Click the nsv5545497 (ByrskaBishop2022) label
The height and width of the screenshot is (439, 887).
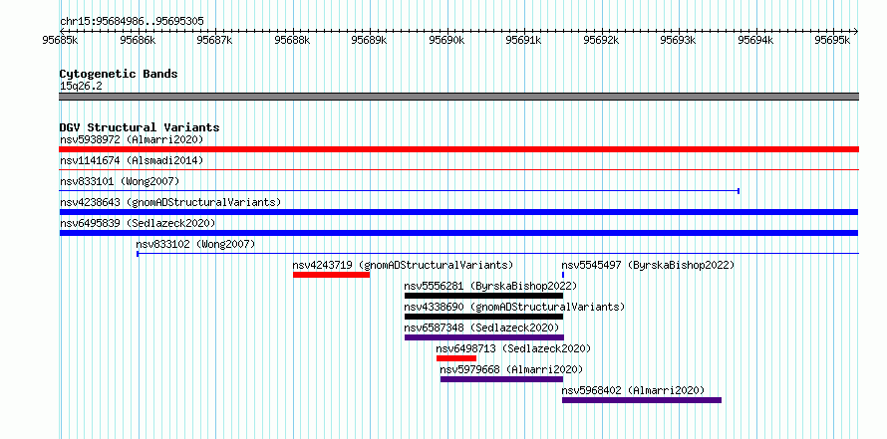[648, 265]
